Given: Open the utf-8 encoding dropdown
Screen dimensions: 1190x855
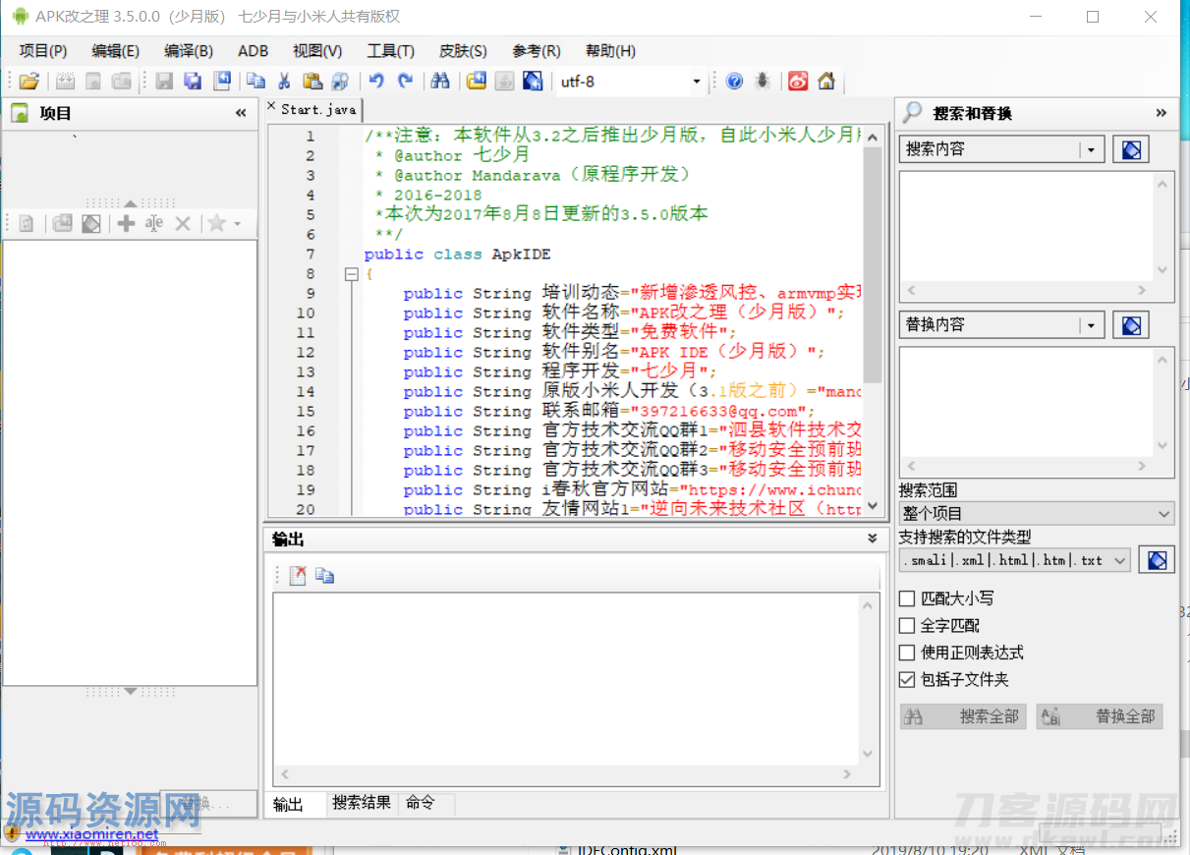Looking at the screenshot, I should (x=697, y=82).
